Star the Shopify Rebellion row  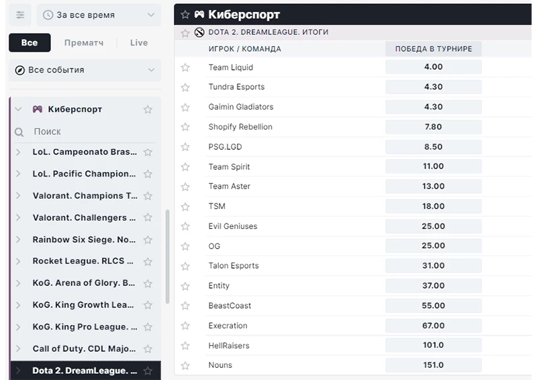click(x=185, y=127)
